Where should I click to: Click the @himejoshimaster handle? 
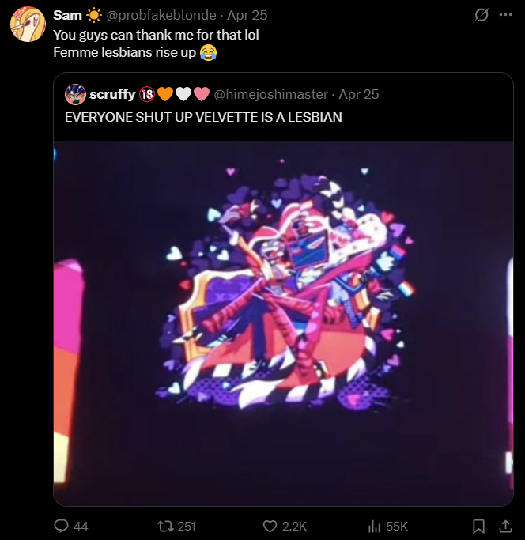[270, 94]
